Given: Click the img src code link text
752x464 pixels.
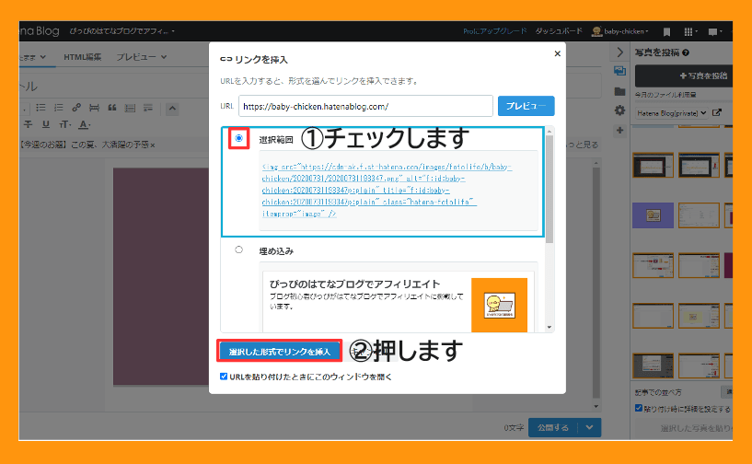Looking at the screenshot, I should 387,190.
